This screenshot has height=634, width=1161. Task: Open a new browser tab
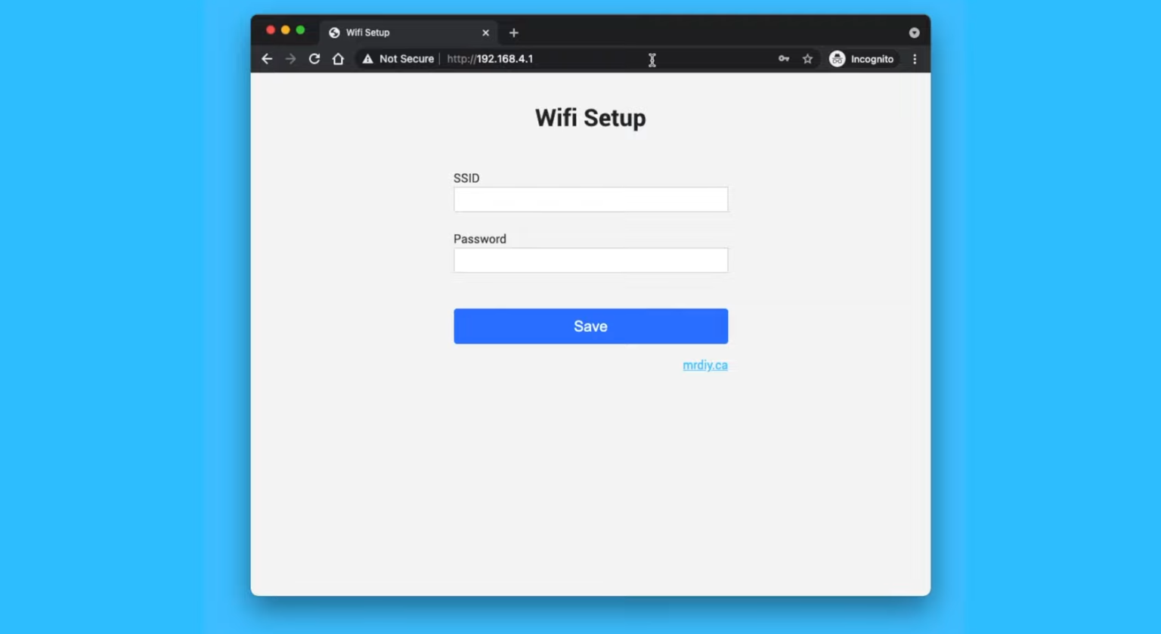point(513,32)
